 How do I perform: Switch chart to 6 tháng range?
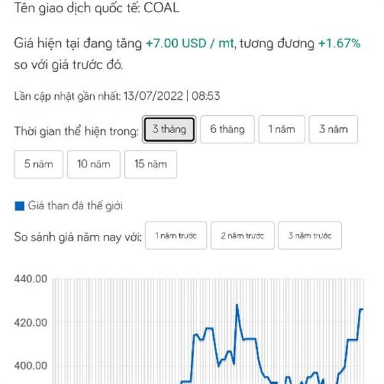click(x=227, y=129)
